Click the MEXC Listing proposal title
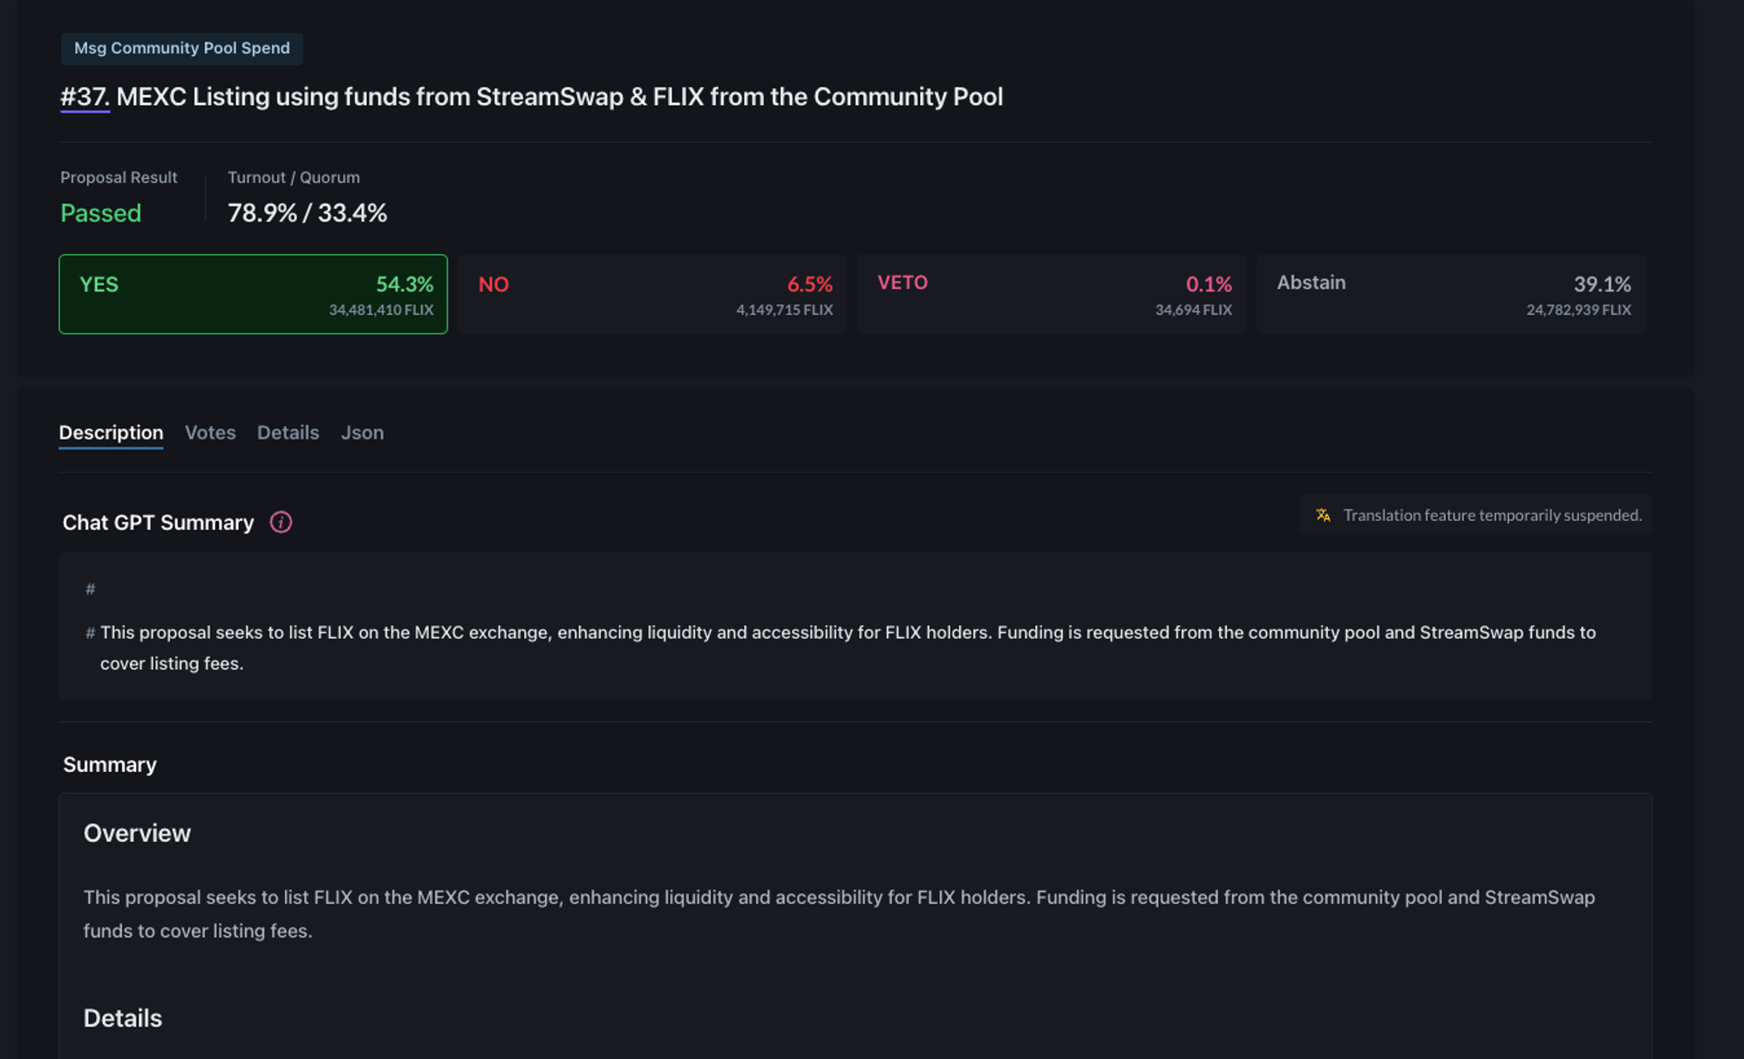The image size is (1744, 1059). tap(559, 97)
